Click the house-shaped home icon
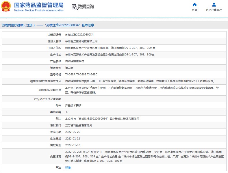Image resolution: width=228 pixels, height=173 pixels. pyautogui.click(x=194, y=5)
